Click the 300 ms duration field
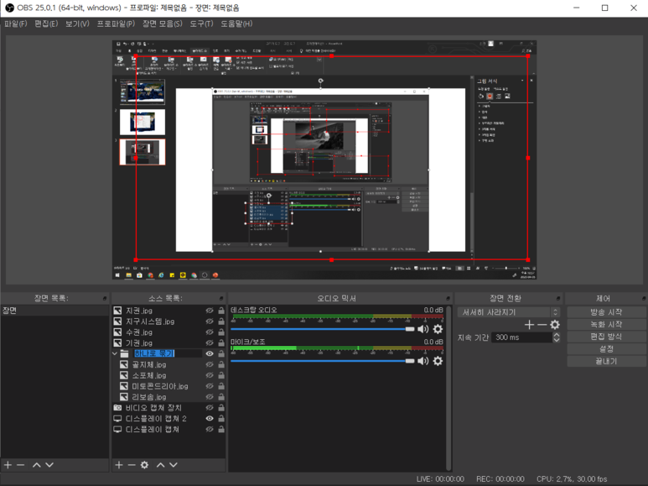 point(522,337)
